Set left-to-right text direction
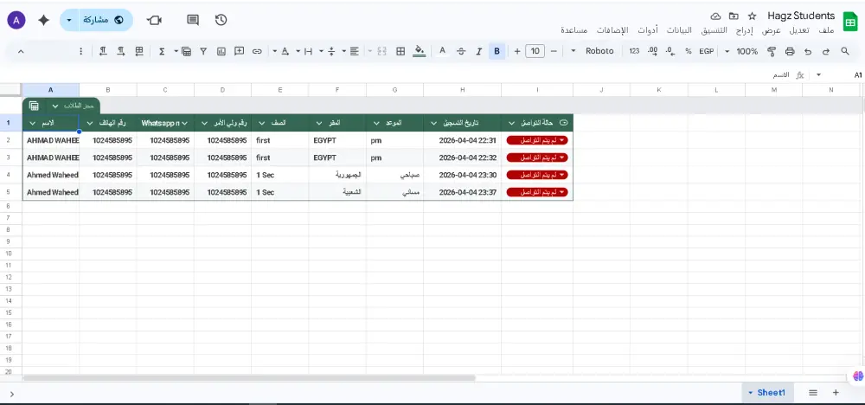Screen dimensions: 865x405 121,51
